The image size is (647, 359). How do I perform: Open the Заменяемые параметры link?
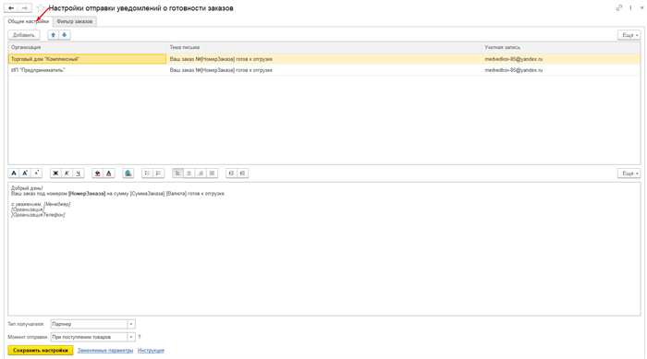(x=105, y=351)
